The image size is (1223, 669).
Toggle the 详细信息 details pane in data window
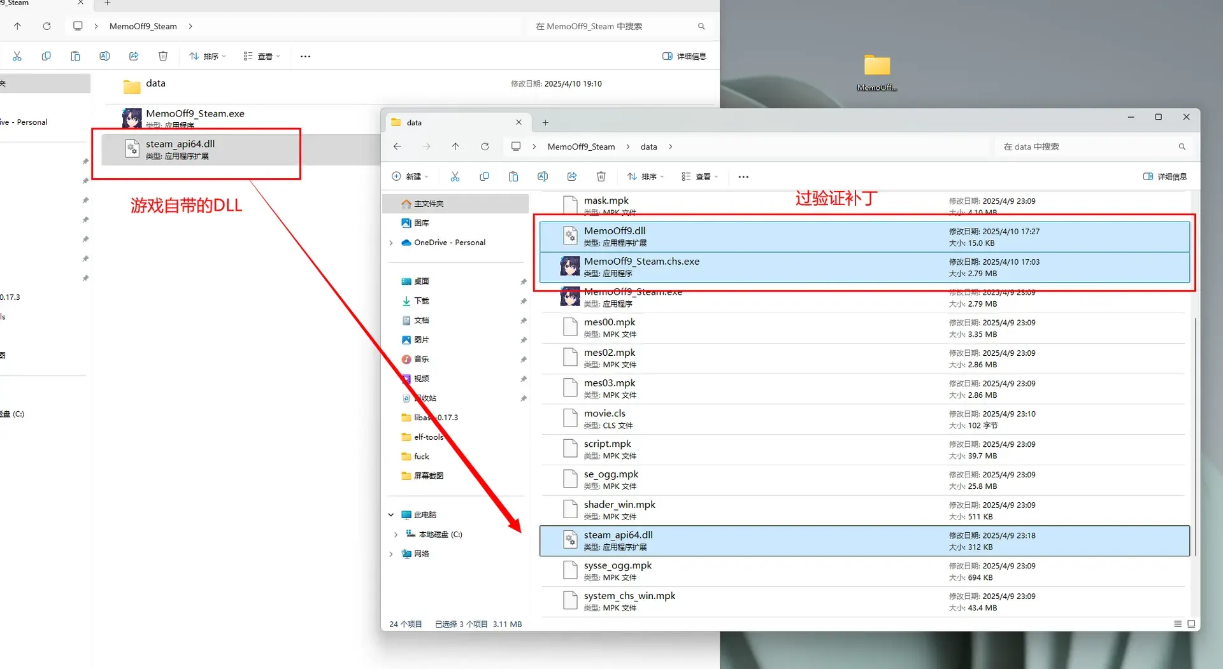point(1165,176)
